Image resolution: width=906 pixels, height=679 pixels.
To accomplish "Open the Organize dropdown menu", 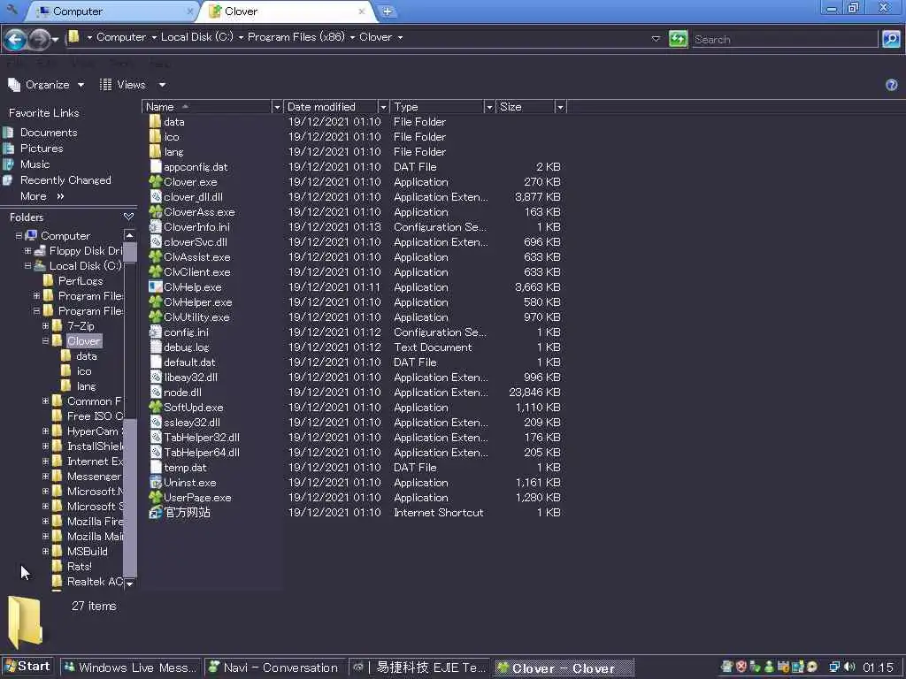I will tap(46, 85).
